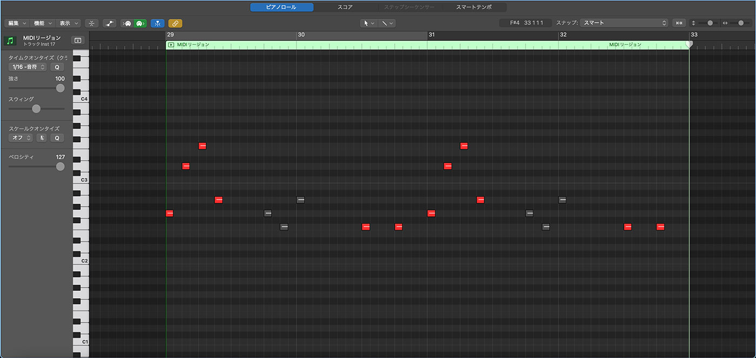Select the gray note at bar 32
Viewport: 756px width, 358px height.
point(562,200)
